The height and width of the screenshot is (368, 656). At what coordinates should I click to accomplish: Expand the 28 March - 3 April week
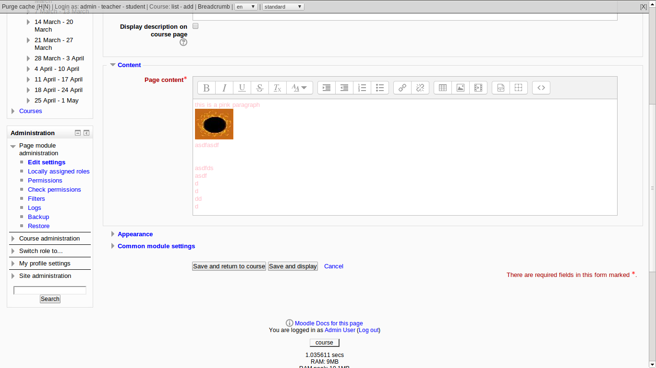(x=28, y=58)
